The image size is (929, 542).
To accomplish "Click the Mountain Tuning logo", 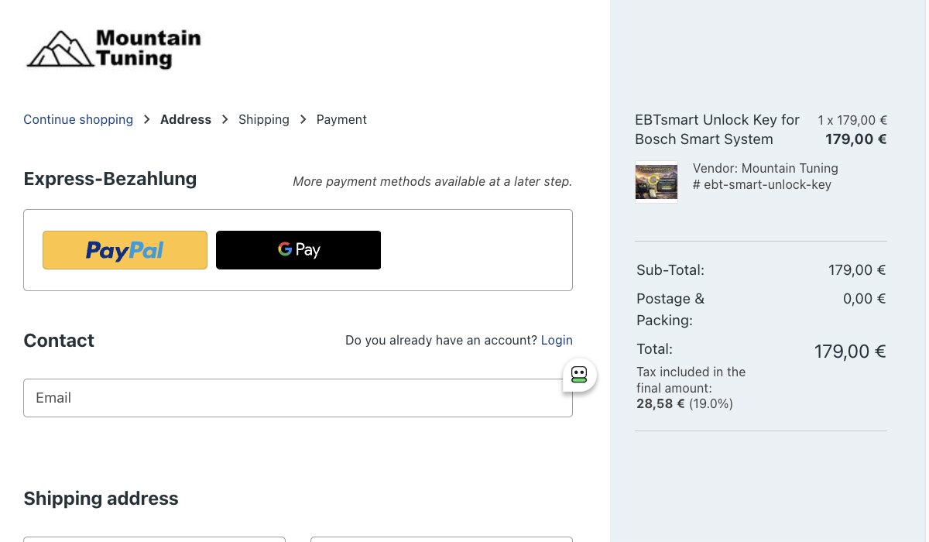I will point(114,49).
